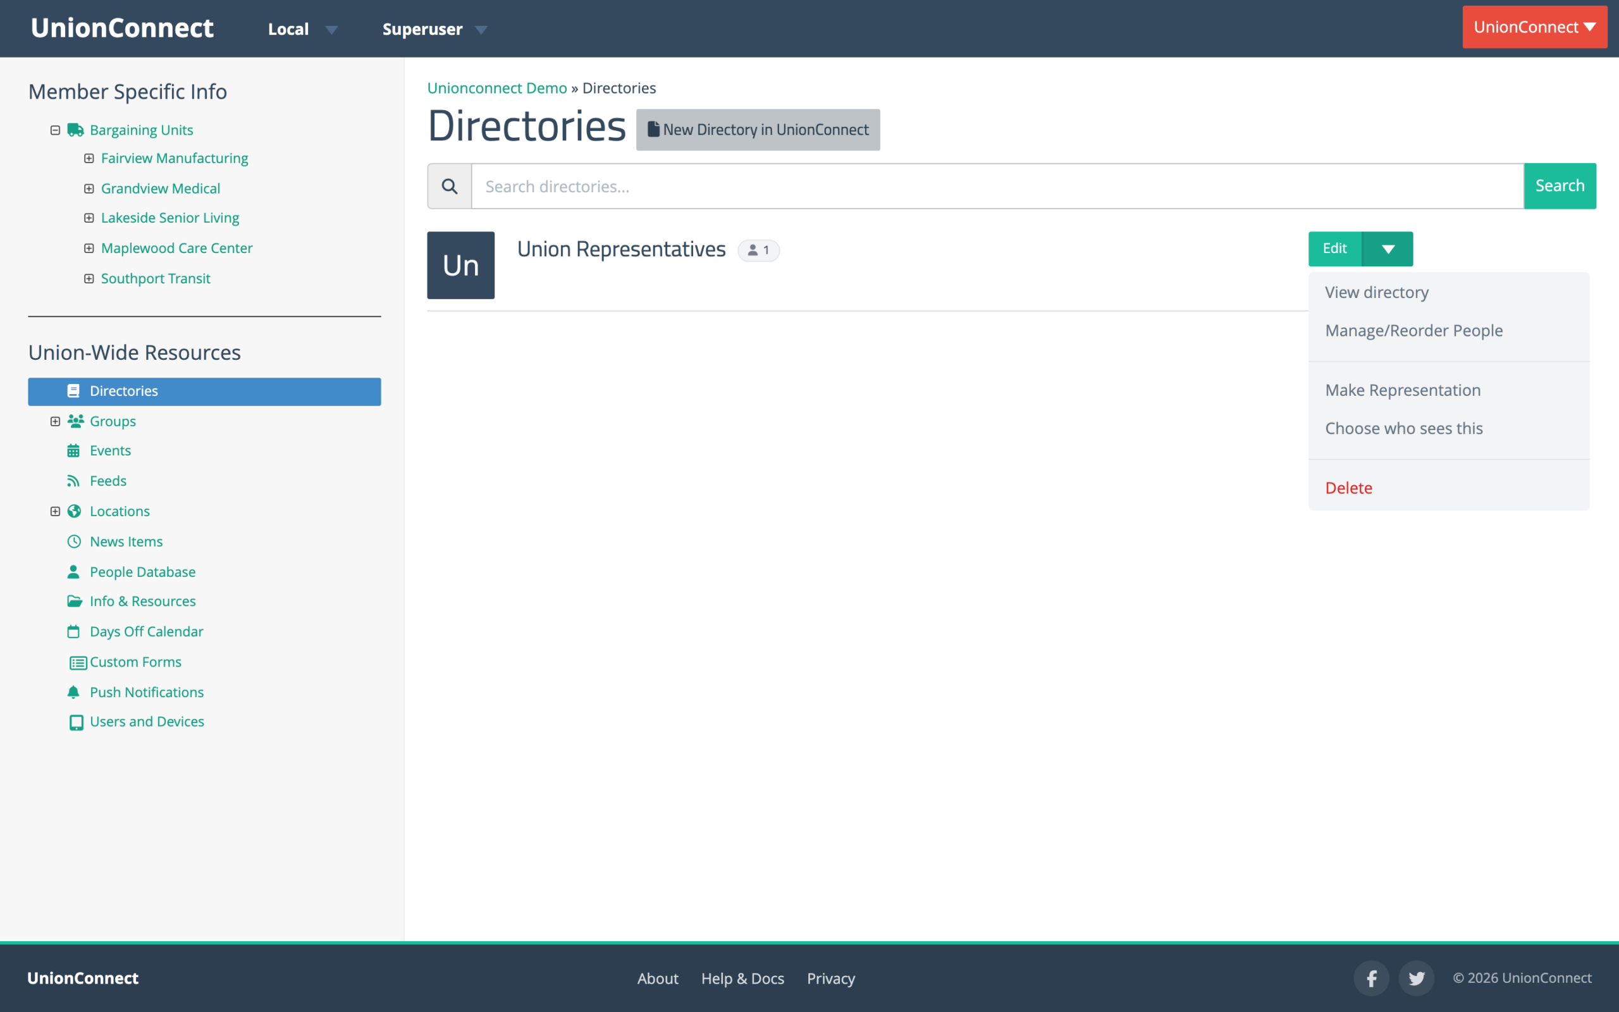Click the Directories book icon in sidebar
The height and width of the screenshot is (1012, 1619).
pos(73,391)
